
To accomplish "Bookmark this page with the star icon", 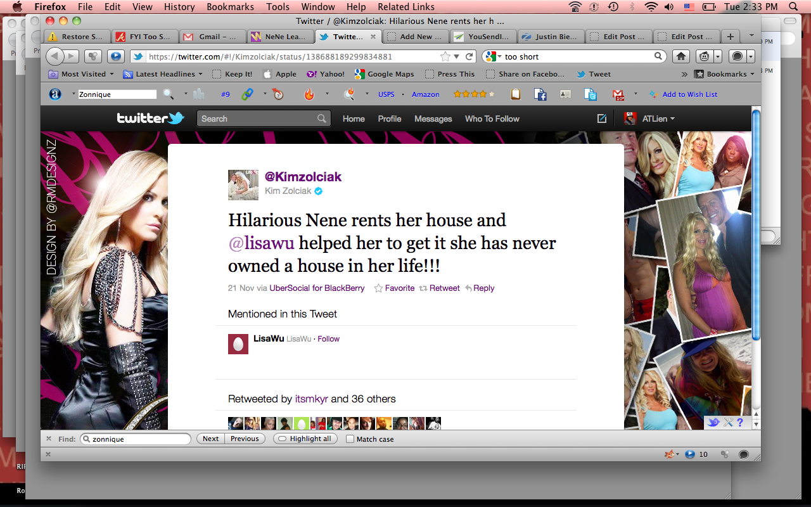I will point(445,56).
